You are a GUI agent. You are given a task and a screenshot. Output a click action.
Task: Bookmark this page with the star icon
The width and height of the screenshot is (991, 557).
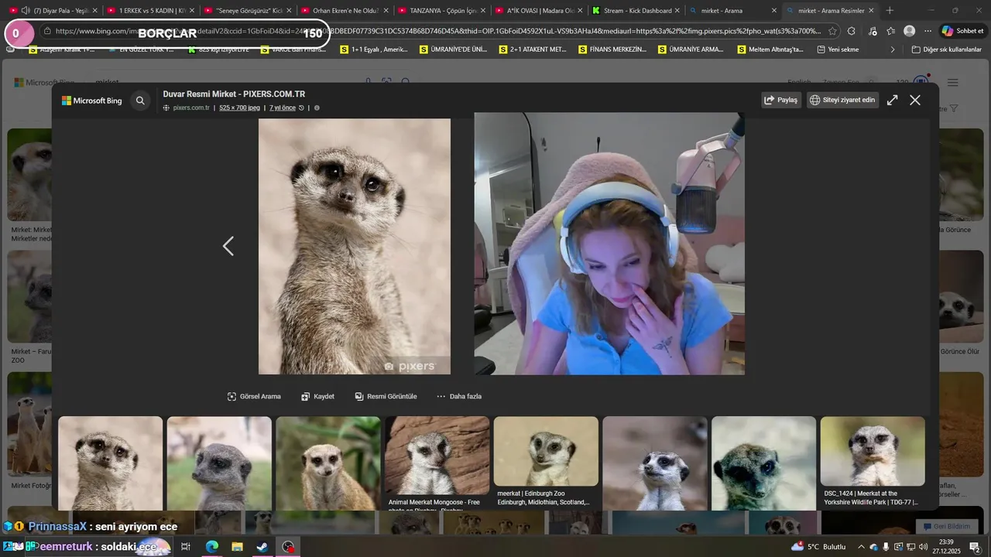click(x=832, y=31)
